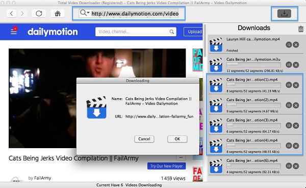The height and width of the screenshot is (188, 306).
Task: Click the m3u download progress bar
Action: pyautogui.click(x=253, y=65)
